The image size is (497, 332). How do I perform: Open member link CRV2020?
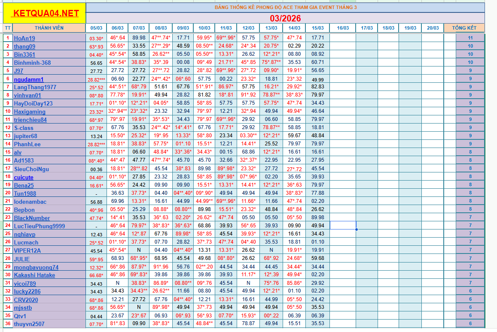click(26, 300)
